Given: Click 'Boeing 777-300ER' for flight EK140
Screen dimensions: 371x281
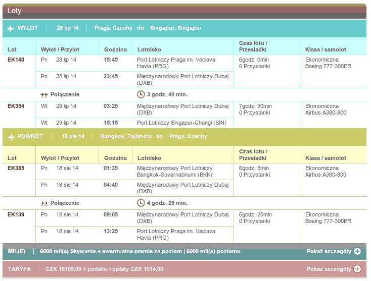Looking at the screenshot, I should coord(328,66).
